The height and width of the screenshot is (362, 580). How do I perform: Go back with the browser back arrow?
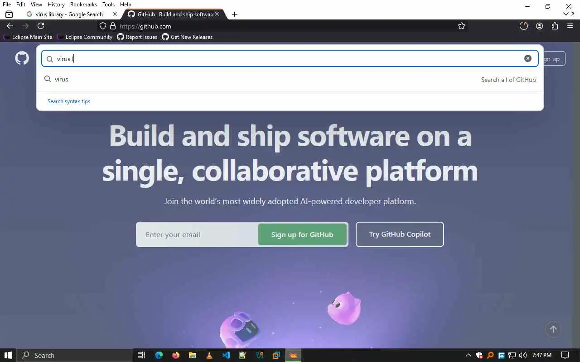pyautogui.click(x=10, y=26)
